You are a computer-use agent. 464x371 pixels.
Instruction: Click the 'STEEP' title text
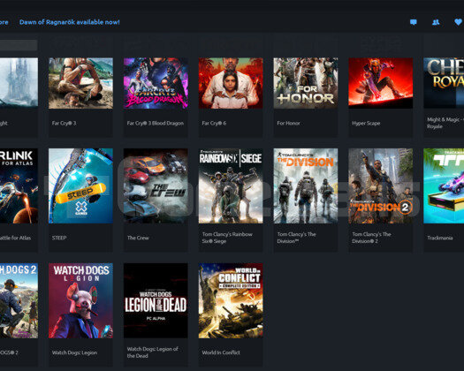click(59, 238)
